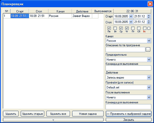Screen dimensions: 154x123
Task: Click the Канал column header
Action: (60, 11)
